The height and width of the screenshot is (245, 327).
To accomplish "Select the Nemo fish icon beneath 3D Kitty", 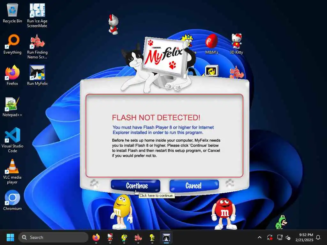I will pos(236,72).
